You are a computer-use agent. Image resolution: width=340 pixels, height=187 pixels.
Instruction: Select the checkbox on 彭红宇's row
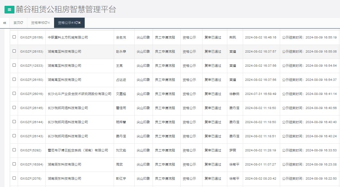[14, 178]
